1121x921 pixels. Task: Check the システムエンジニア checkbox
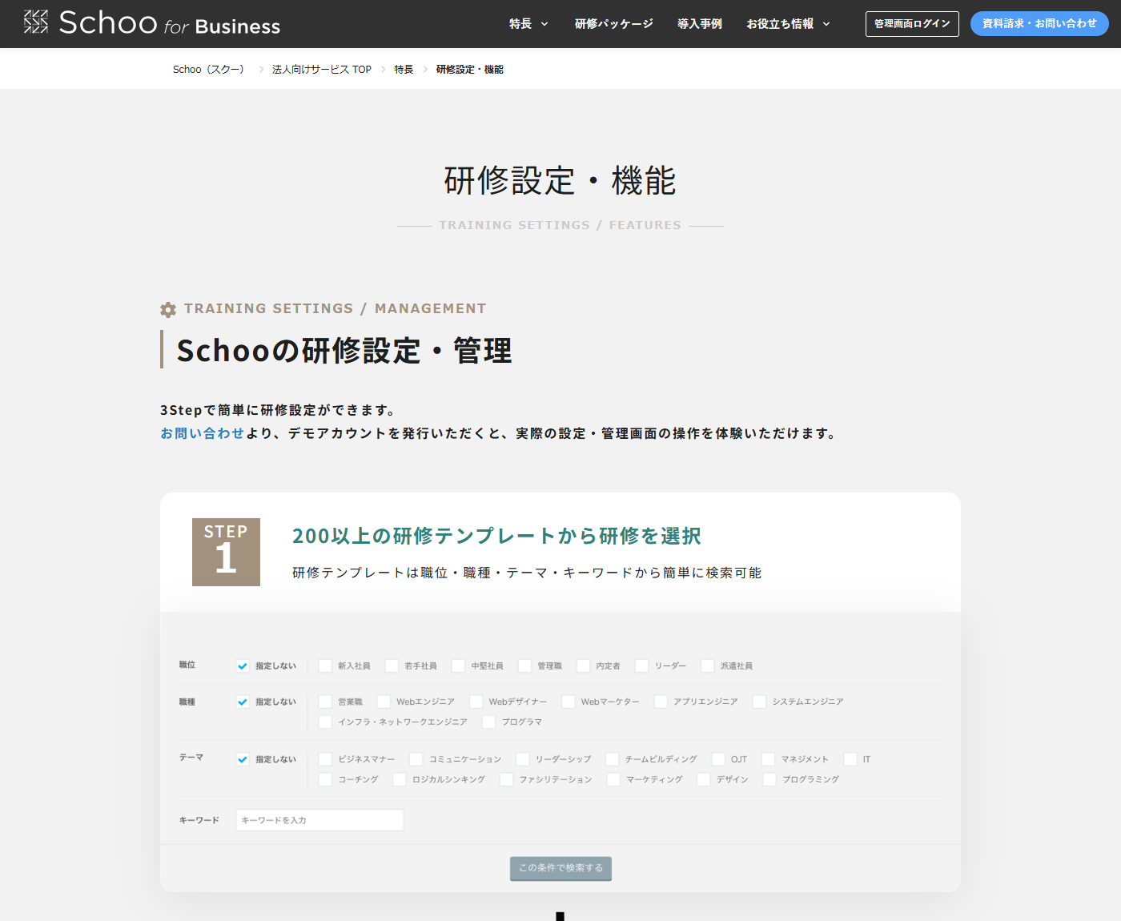(759, 702)
